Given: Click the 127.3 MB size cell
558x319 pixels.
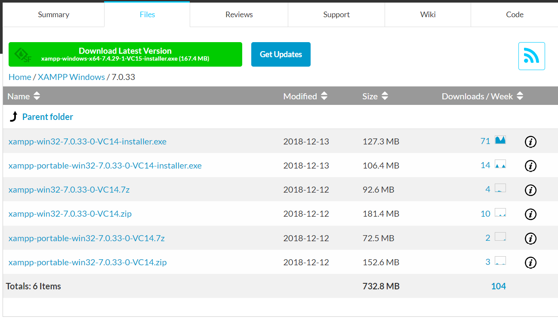Looking at the screenshot, I should point(381,141).
